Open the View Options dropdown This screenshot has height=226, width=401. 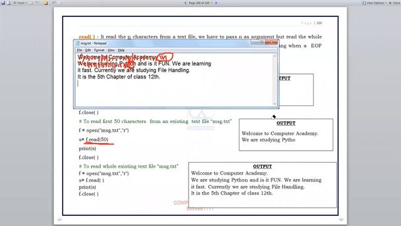(x=375, y=3)
